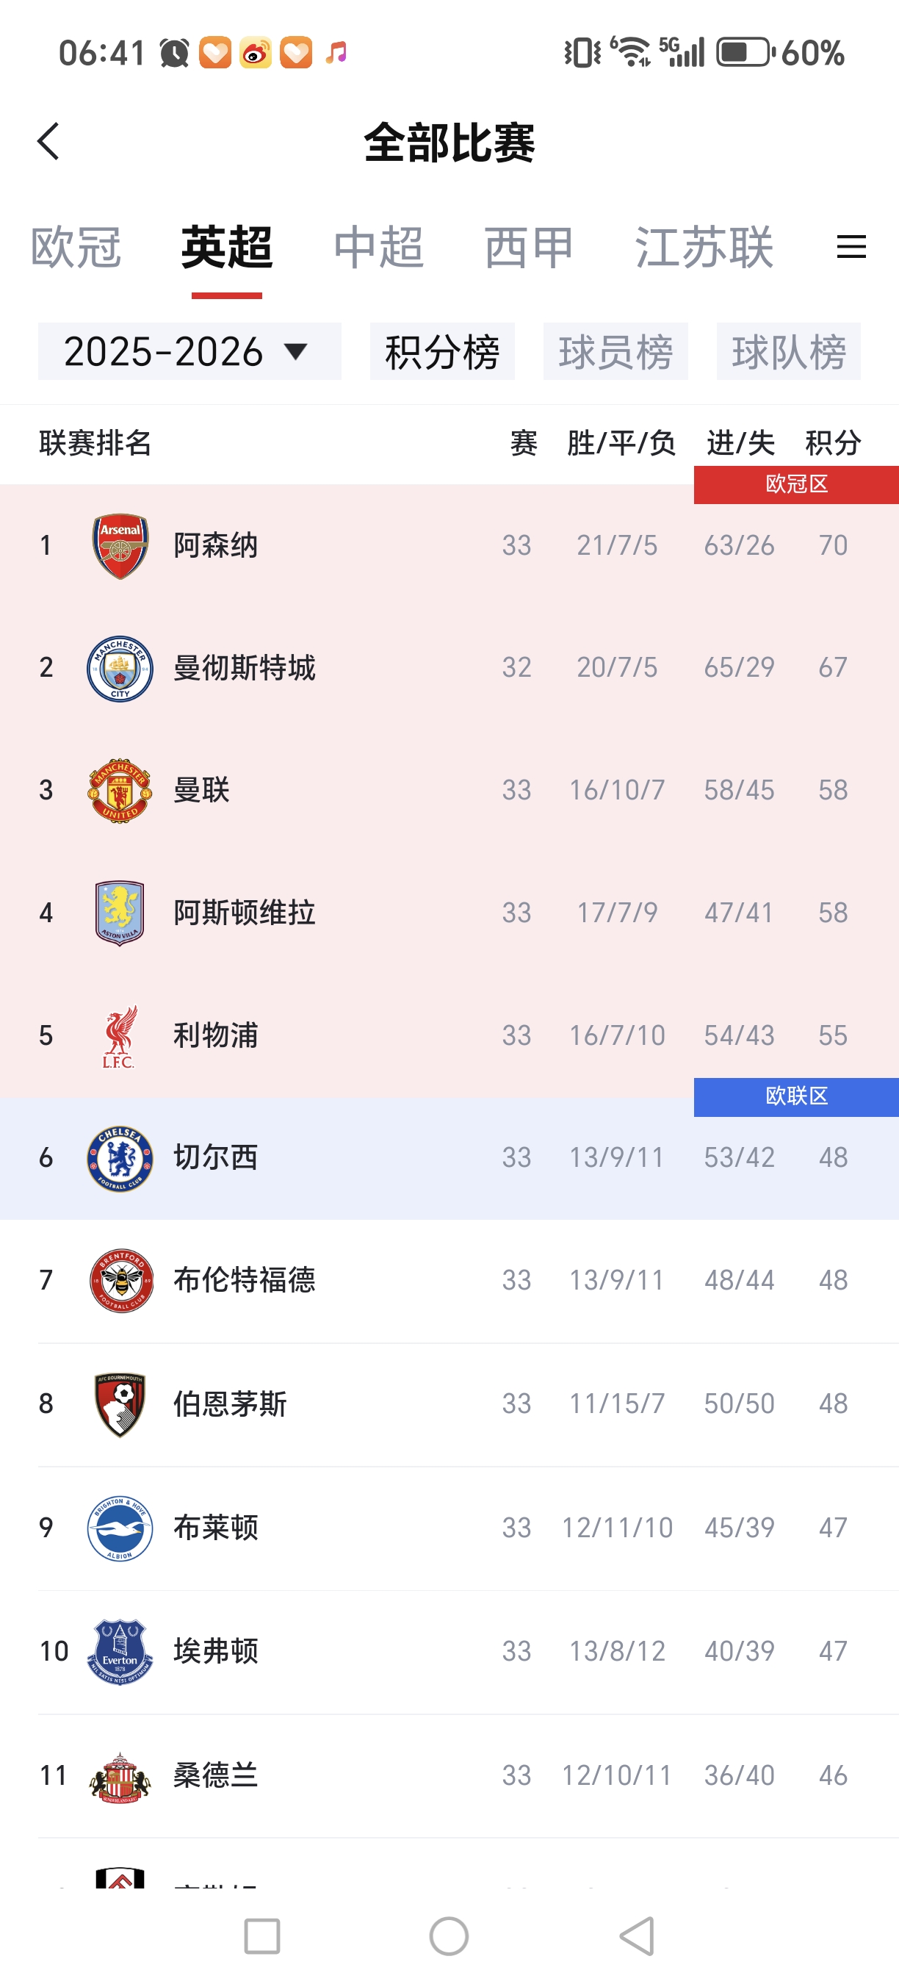Viewport: 899px width, 1984px height.
Task: Tap the Manchester City club crest
Action: click(x=120, y=668)
